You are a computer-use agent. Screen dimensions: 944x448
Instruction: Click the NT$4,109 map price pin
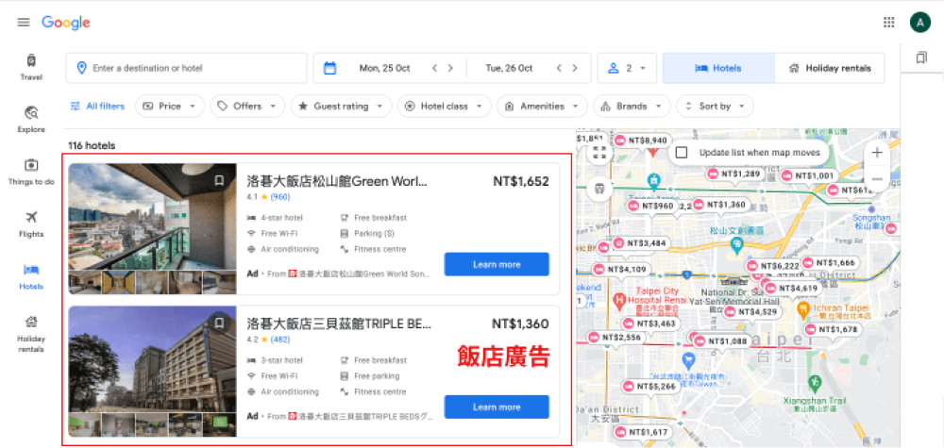(x=621, y=269)
